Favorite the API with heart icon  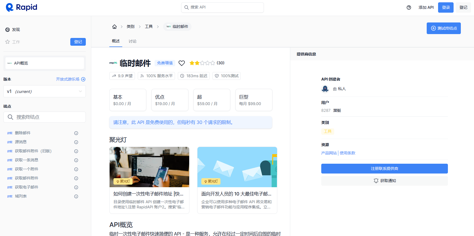182,63
